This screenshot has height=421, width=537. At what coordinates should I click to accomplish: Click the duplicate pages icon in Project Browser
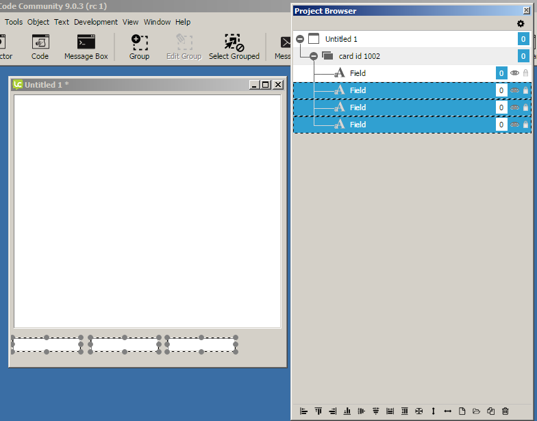click(490, 411)
